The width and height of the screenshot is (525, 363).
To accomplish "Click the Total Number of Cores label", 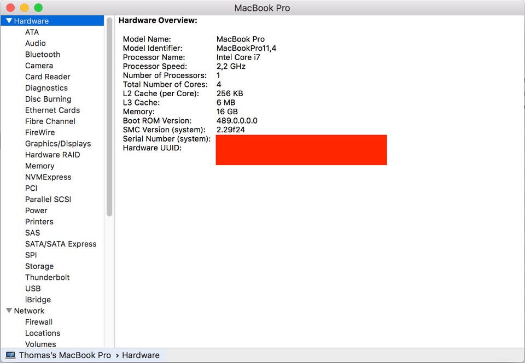I will click(165, 84).
